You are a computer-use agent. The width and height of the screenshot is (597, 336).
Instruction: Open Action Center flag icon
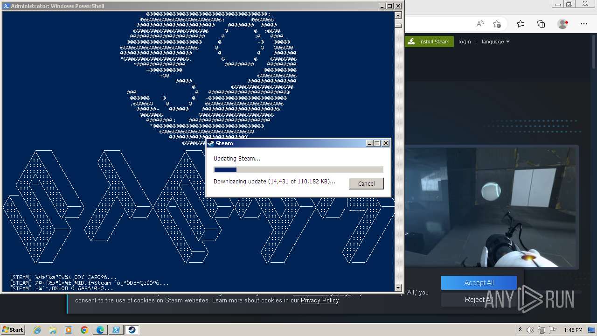click(553, 330)
